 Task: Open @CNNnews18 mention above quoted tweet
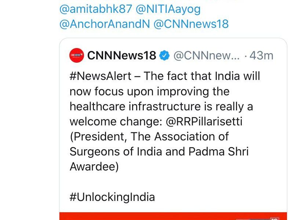click(191, 24)
